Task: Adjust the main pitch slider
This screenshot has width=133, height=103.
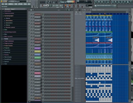Action: pos(37,4)
